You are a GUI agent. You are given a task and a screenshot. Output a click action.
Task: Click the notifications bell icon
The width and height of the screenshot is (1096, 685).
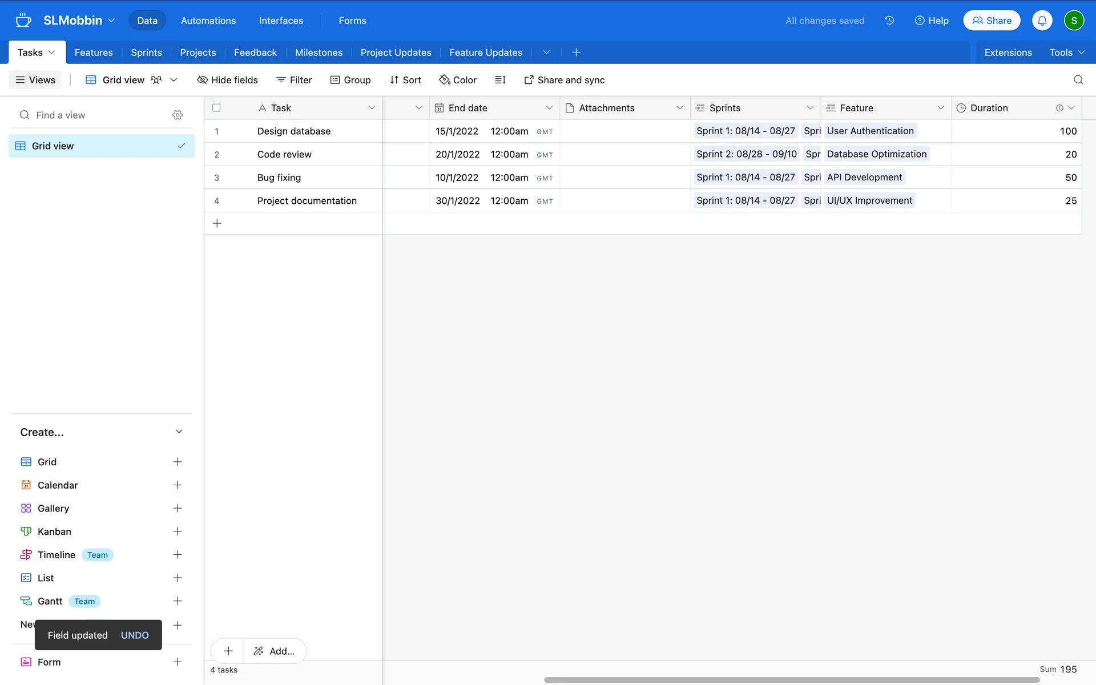click(x=1042, y=21)
